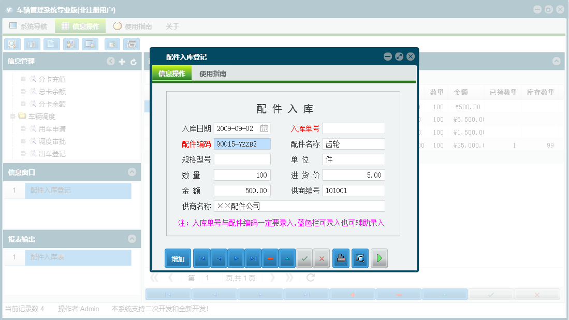The height and width of the screenshot is (320, 569).
Task: Jump to last record with the skip-forward icon
Action: tap(252, 258)
